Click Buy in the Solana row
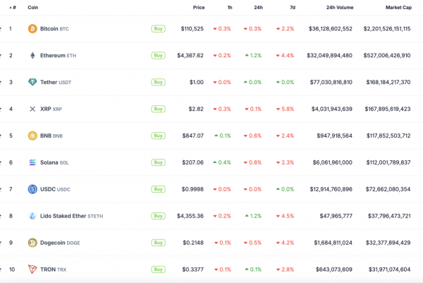Image resolution: width=423 pixels, height=283 pixels. point(158,162)
